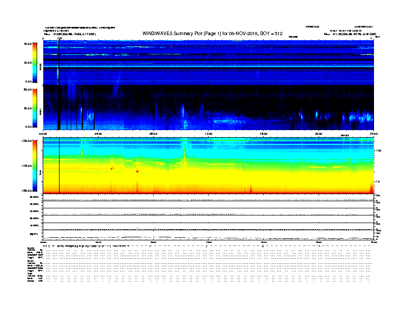Click the 12:00 tick label under RAD1 panel
403x311 pixels.
pyautogui.click(x=209, y=134)
